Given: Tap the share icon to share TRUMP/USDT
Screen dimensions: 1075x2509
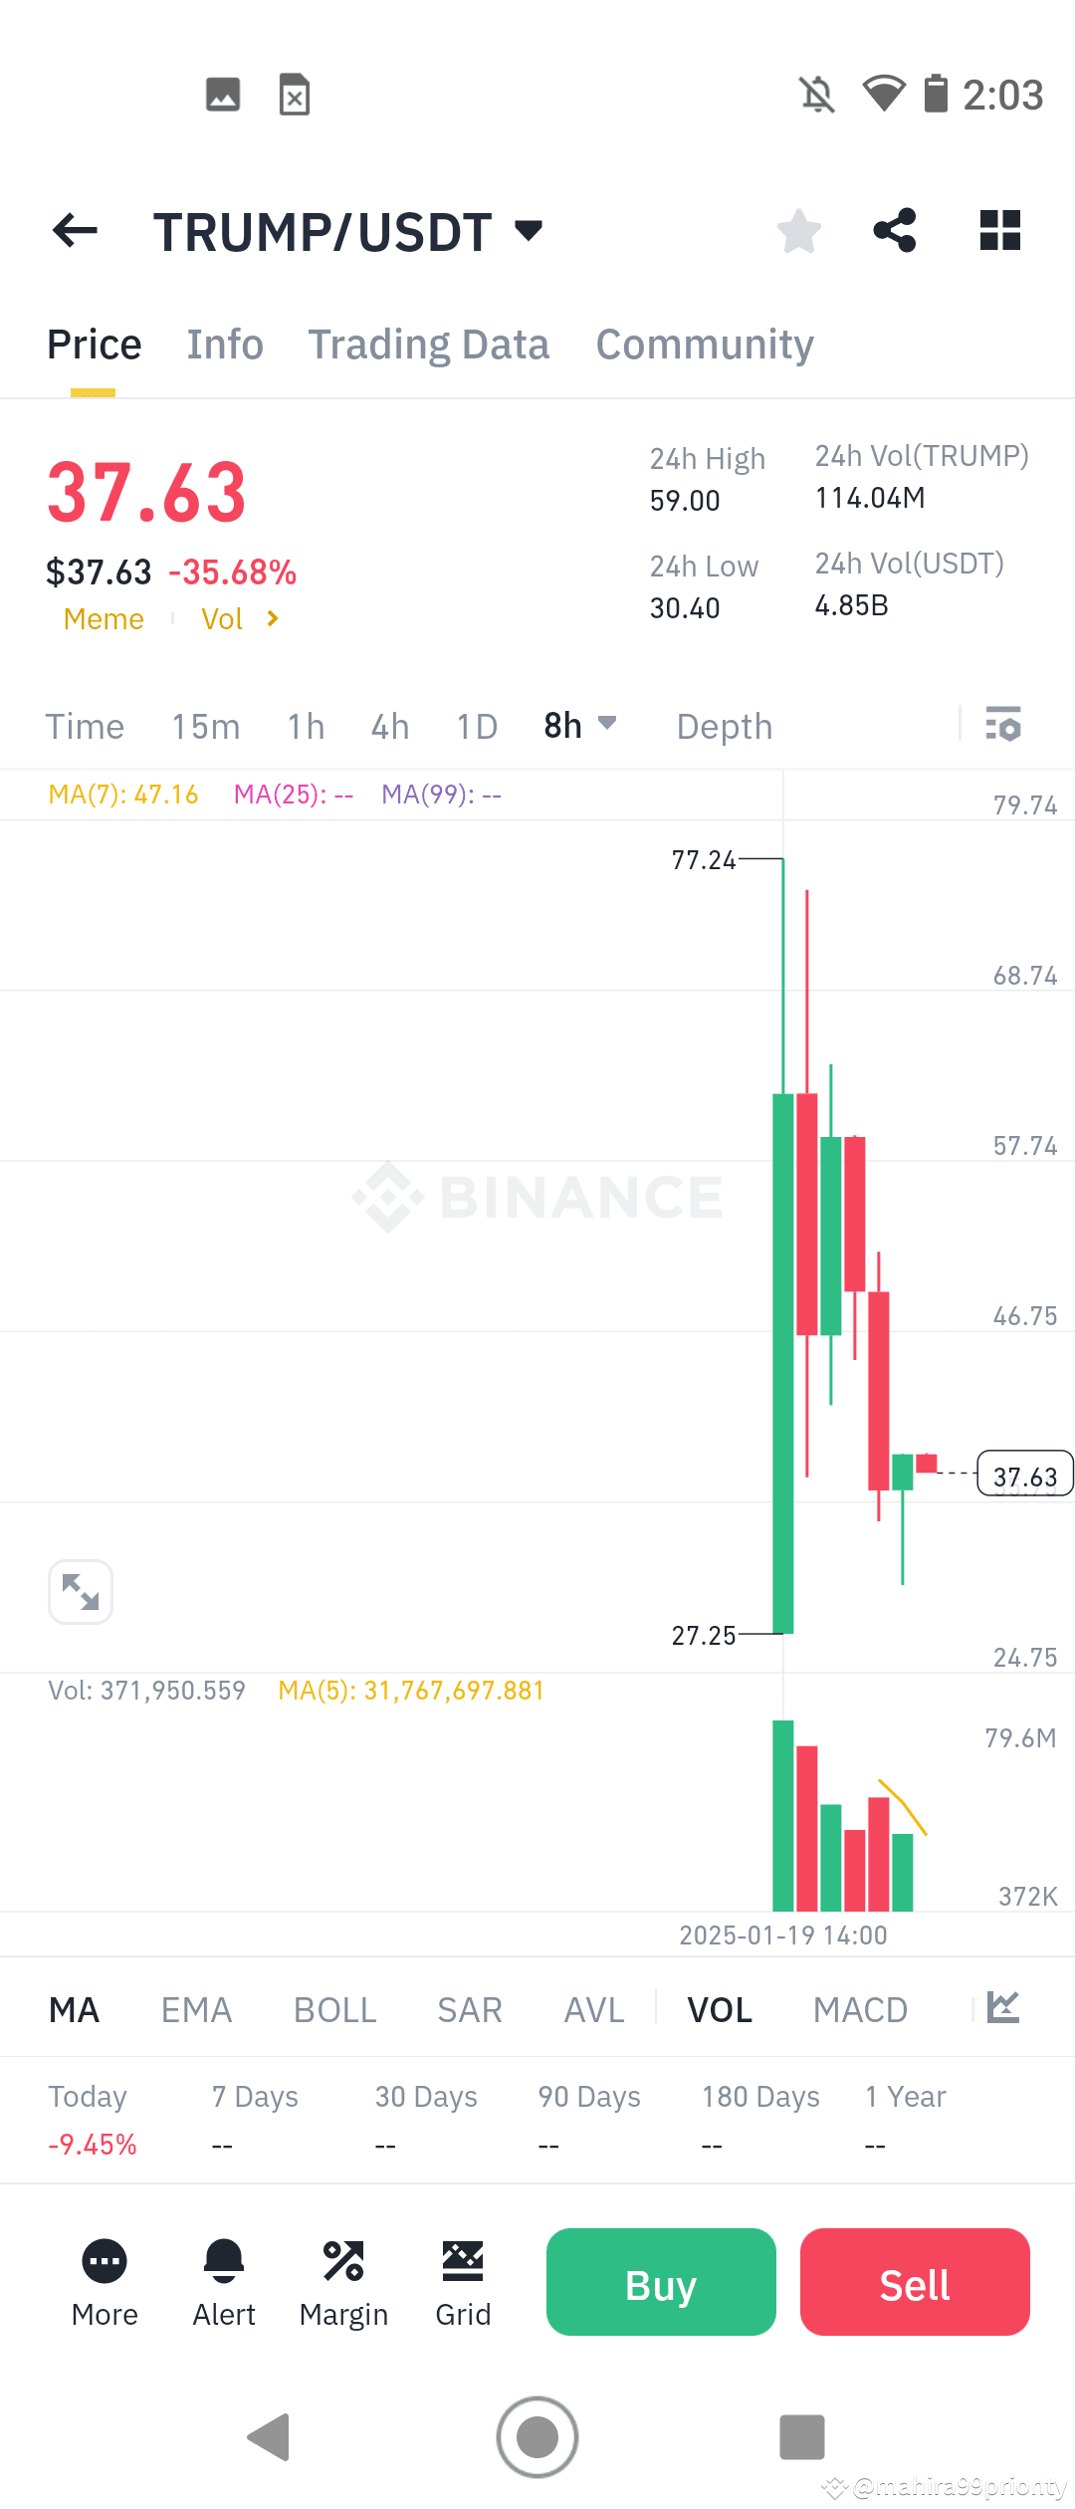Looking at the screenshot, I should pyautogui.click(x=895, y=230).
